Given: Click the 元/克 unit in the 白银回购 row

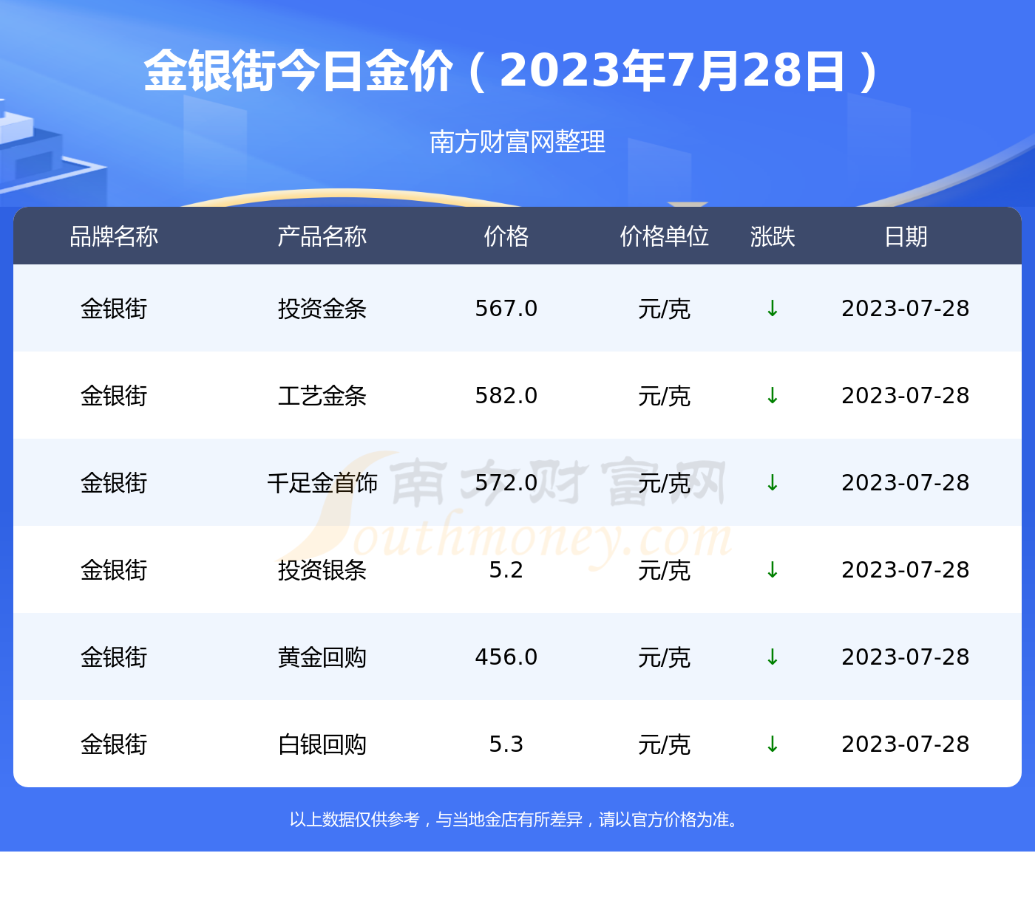Looking at the screenshot, I should (x=665, y=744).
